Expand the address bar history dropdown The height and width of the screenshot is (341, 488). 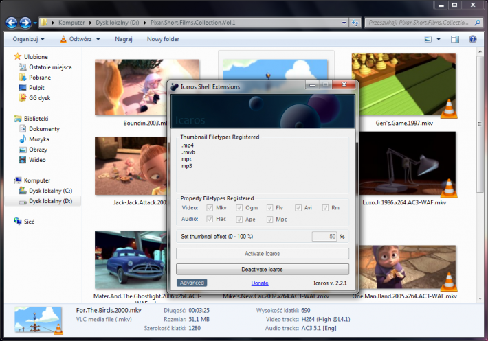344,23
